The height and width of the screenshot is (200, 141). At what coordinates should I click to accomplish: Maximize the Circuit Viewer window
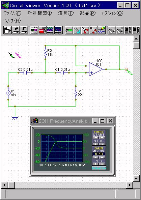tap(128, 5)
